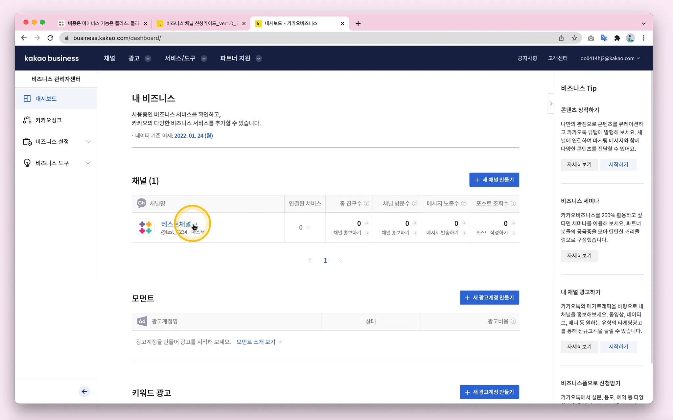Open the do0414hj2@kakao.com account dropdown
Screen dimensions: 673x420
(x=610, y=58)
